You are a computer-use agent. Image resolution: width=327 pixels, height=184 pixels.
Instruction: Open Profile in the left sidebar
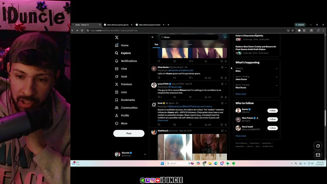click(x=122, y=116)
